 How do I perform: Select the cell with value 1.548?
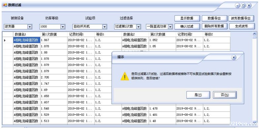(54, 109)
